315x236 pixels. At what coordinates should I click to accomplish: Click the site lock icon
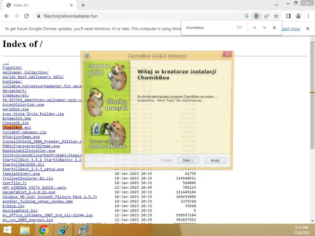(x=39, y=16)
